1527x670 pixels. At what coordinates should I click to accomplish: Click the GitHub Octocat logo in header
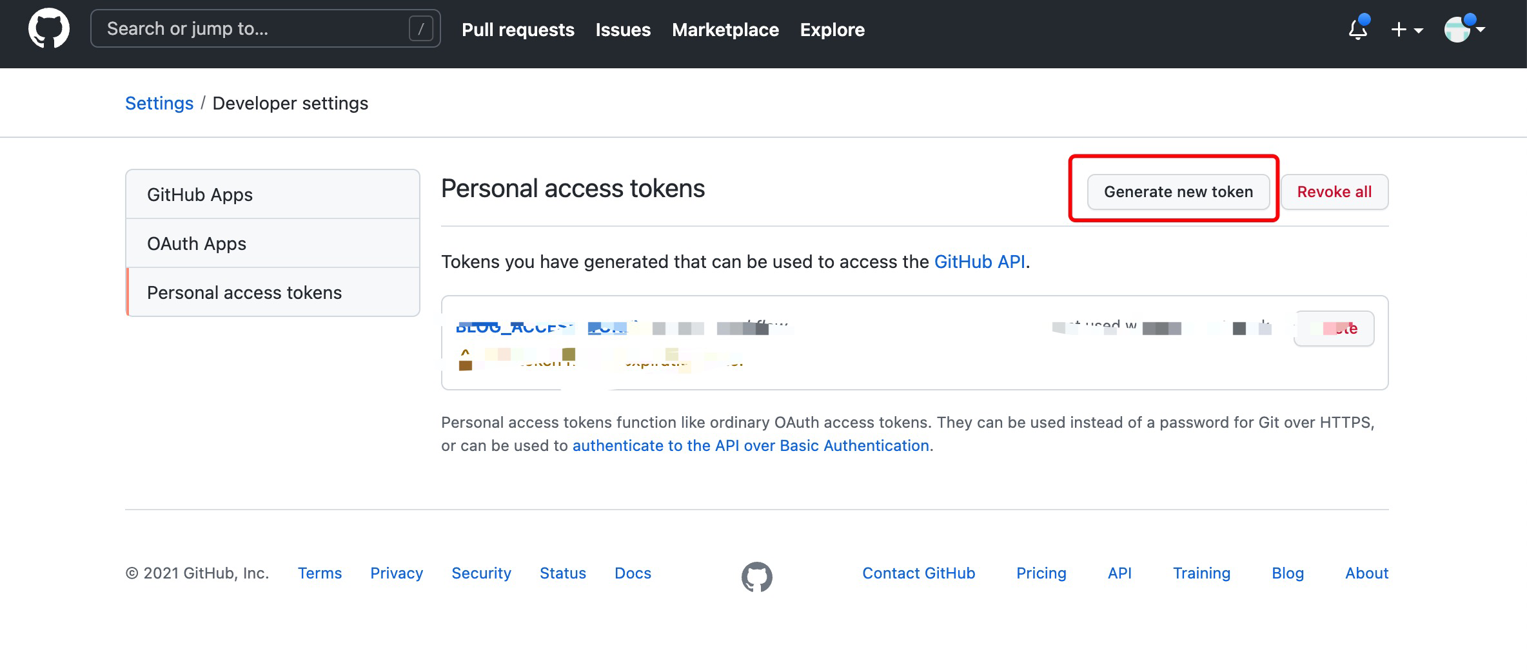pos(49,28)
